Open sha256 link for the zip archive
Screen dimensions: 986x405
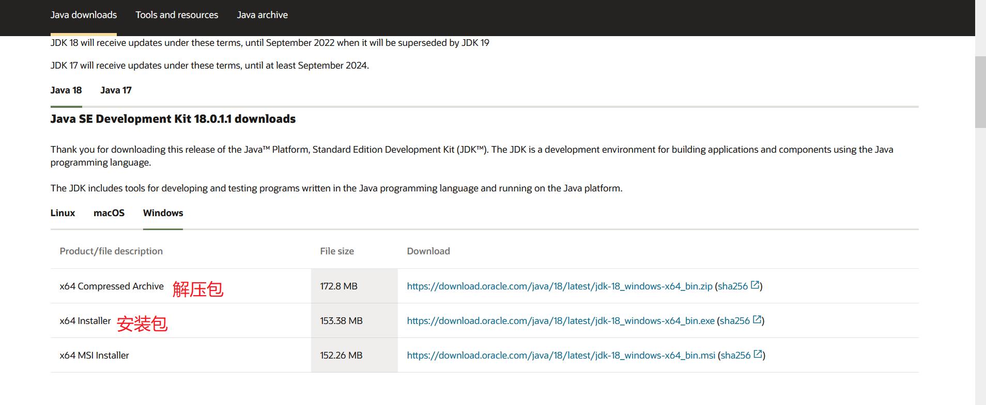pos(733,286)
